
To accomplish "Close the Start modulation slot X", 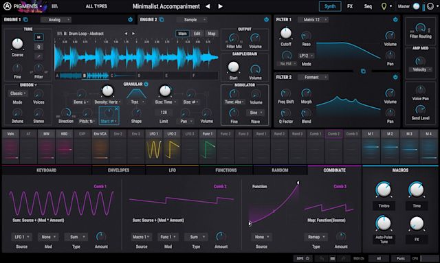I will (x=117, y=108).
